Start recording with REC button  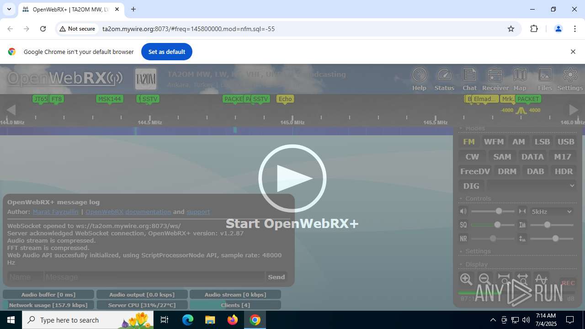click(x=568, y=283)
